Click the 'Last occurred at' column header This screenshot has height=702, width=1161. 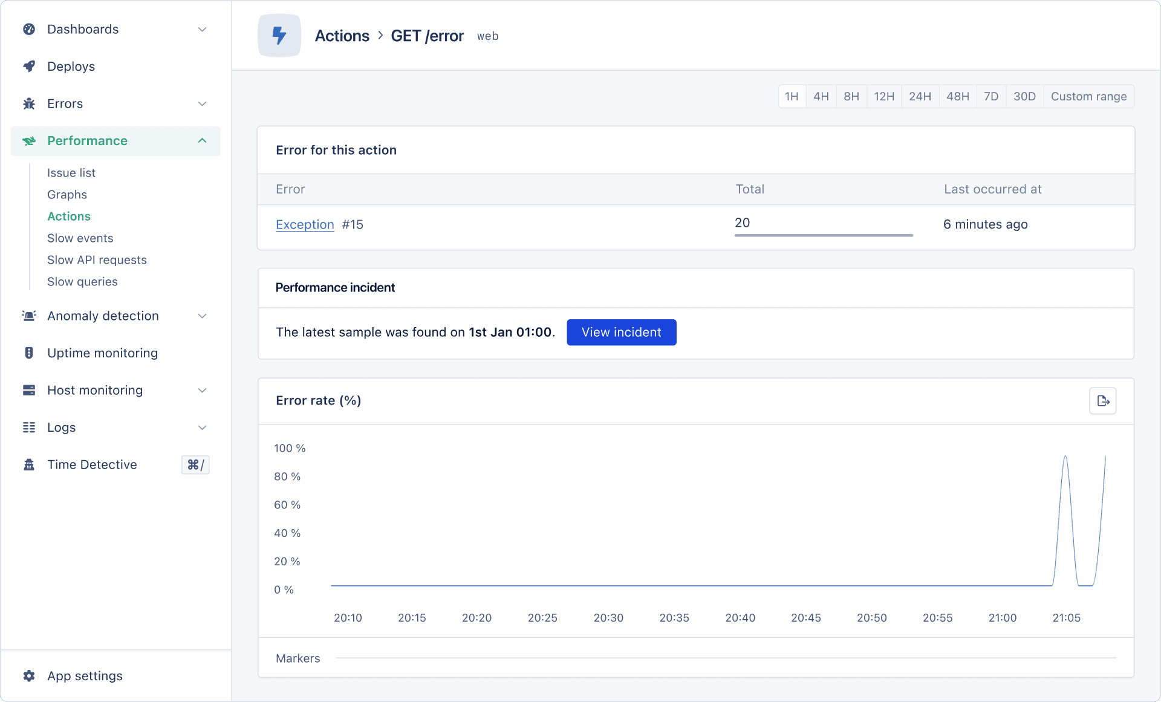point(993,189)
